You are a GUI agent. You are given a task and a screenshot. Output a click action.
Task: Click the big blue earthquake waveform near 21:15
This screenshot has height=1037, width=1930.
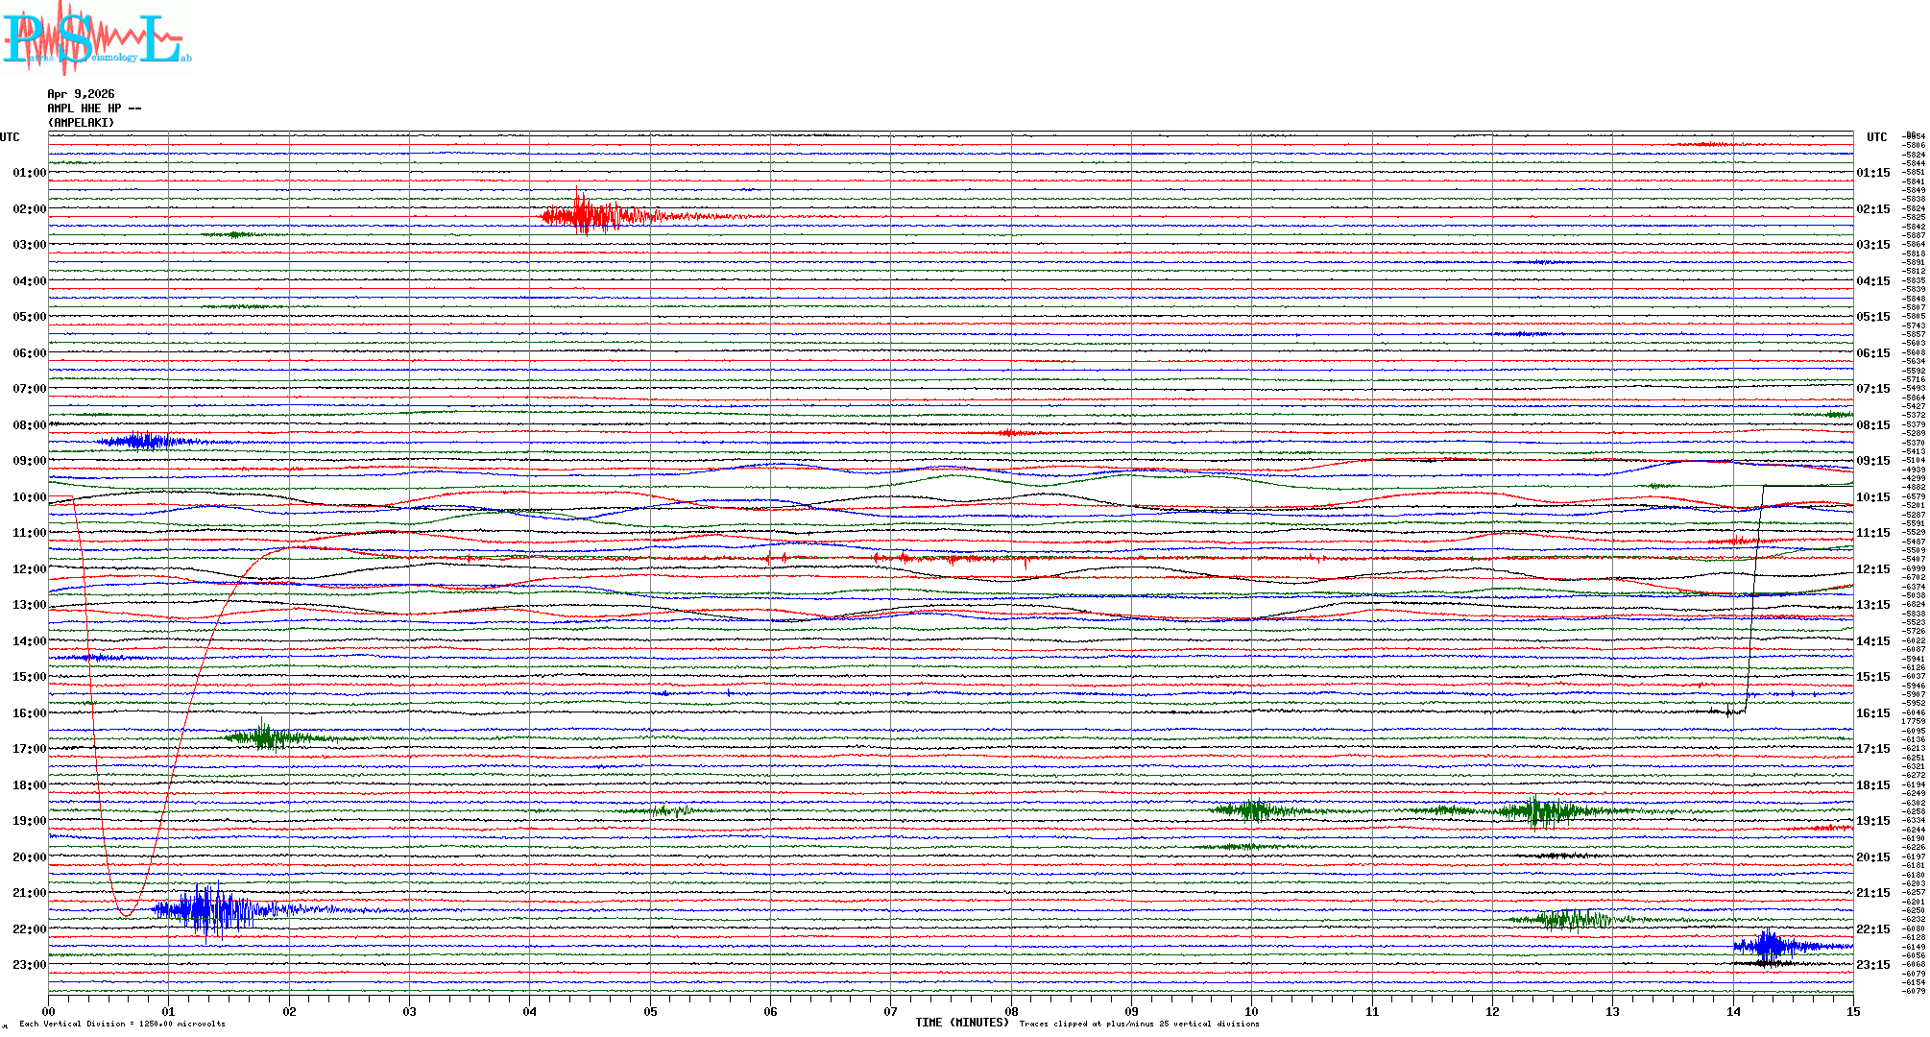pyautogui.click(x=209, y=909)
